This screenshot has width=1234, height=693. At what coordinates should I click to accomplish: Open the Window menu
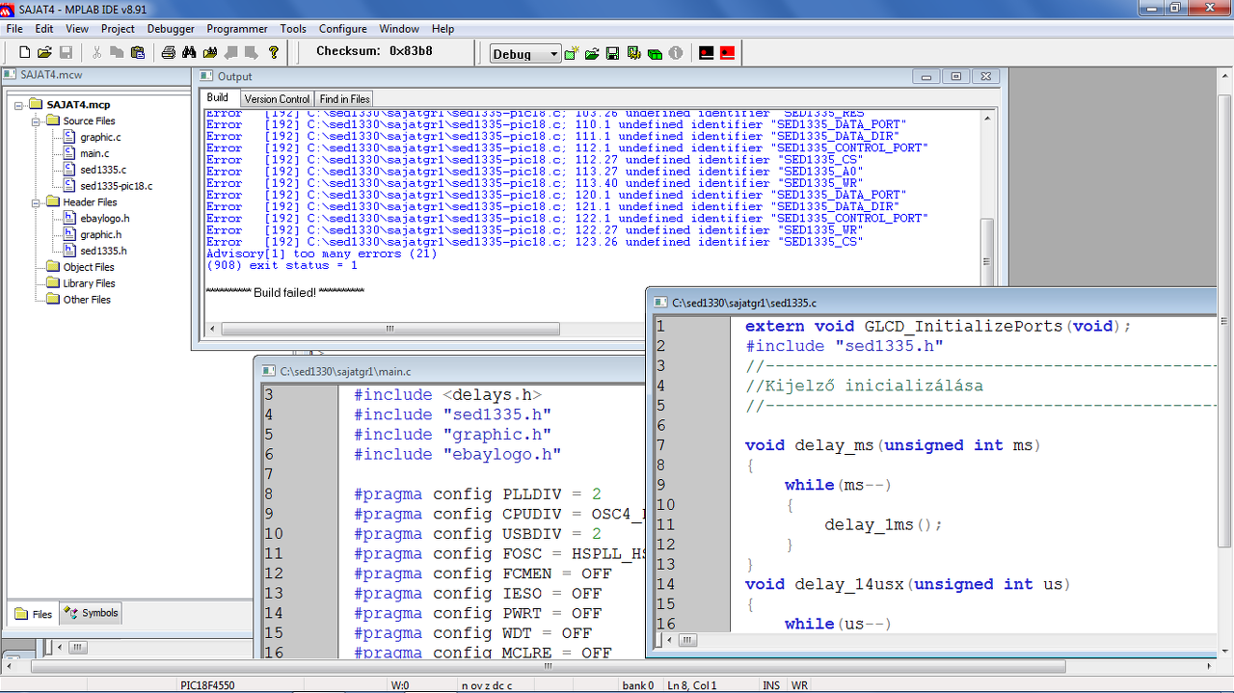pyautogui.click(x=399, y=29)
